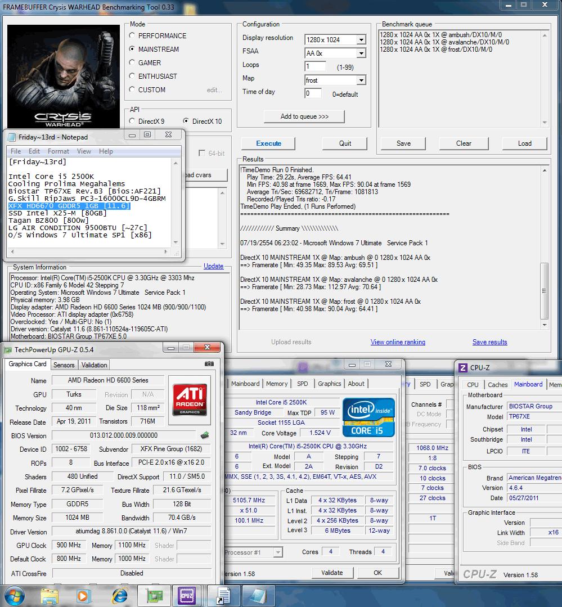The height and width of the screenshot is (607, 562).
Task: Switch to CPU-Z taskbar icon
Action: pos(187,596)
